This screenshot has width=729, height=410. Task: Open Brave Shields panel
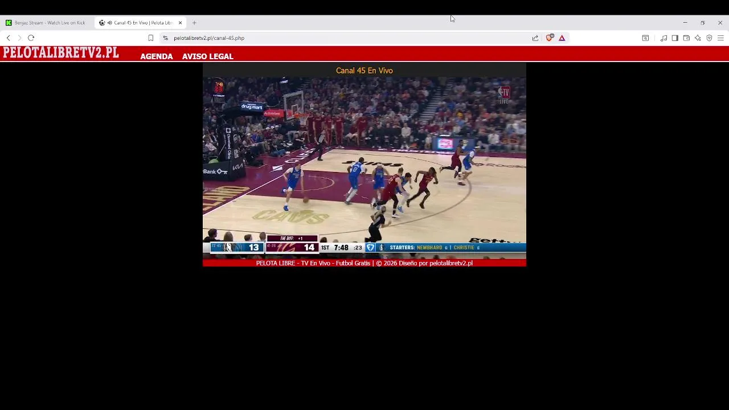click(x=549, y=38)
